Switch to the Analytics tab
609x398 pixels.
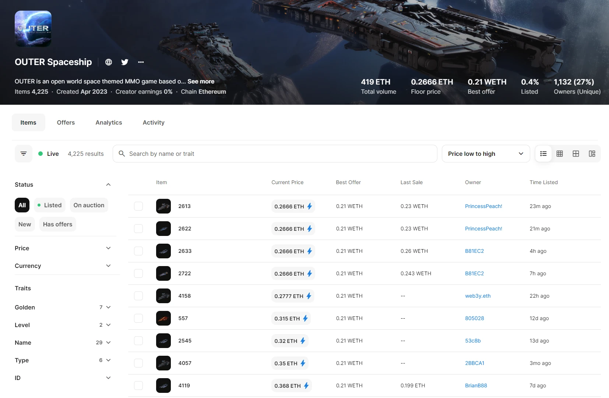[x=109, y=122]
